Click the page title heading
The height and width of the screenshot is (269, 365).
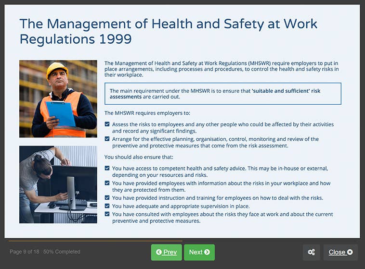click(x=169, y=31)
